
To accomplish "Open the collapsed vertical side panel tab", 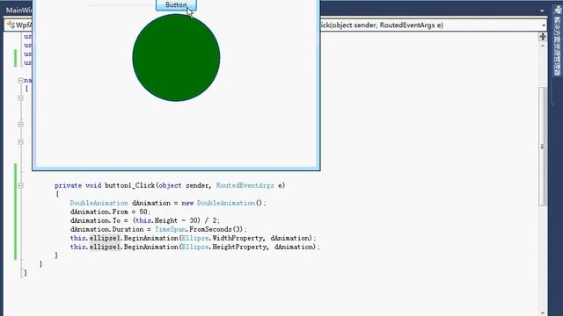I will coord(557,41).
